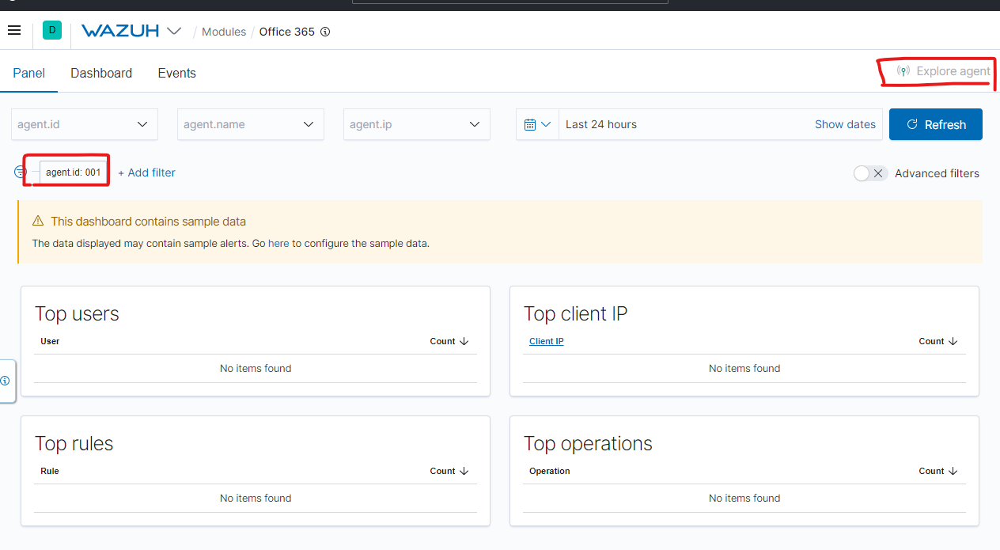Click the Refresh button
The image size is (1000, 550).
[x=936, y=124]
